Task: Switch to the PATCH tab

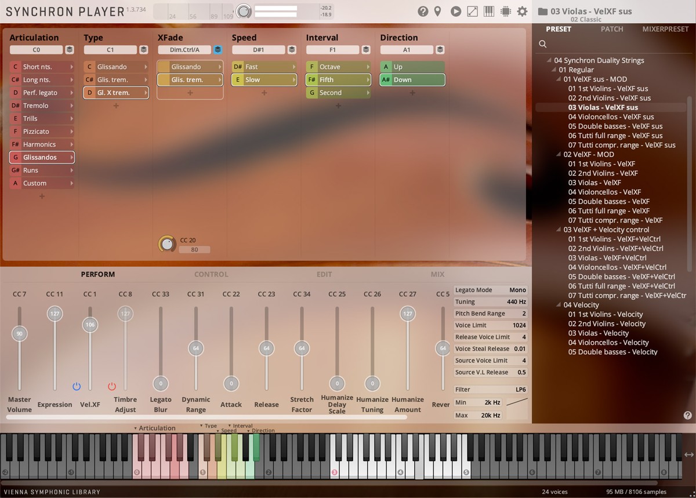Action: coord(612,28)
